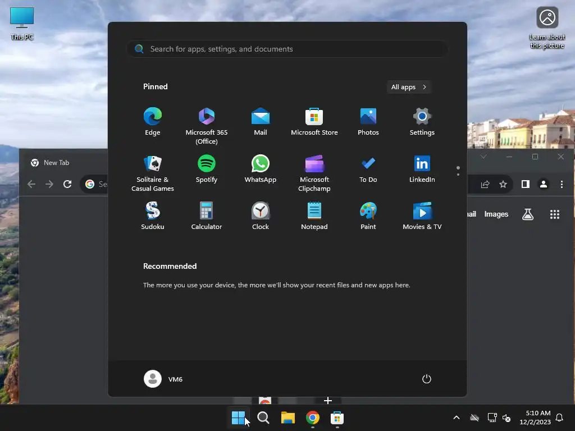Launch Microsoft 365 (Office) app
The height and width of the screenshot is (431, 575).
coord(207,126)
